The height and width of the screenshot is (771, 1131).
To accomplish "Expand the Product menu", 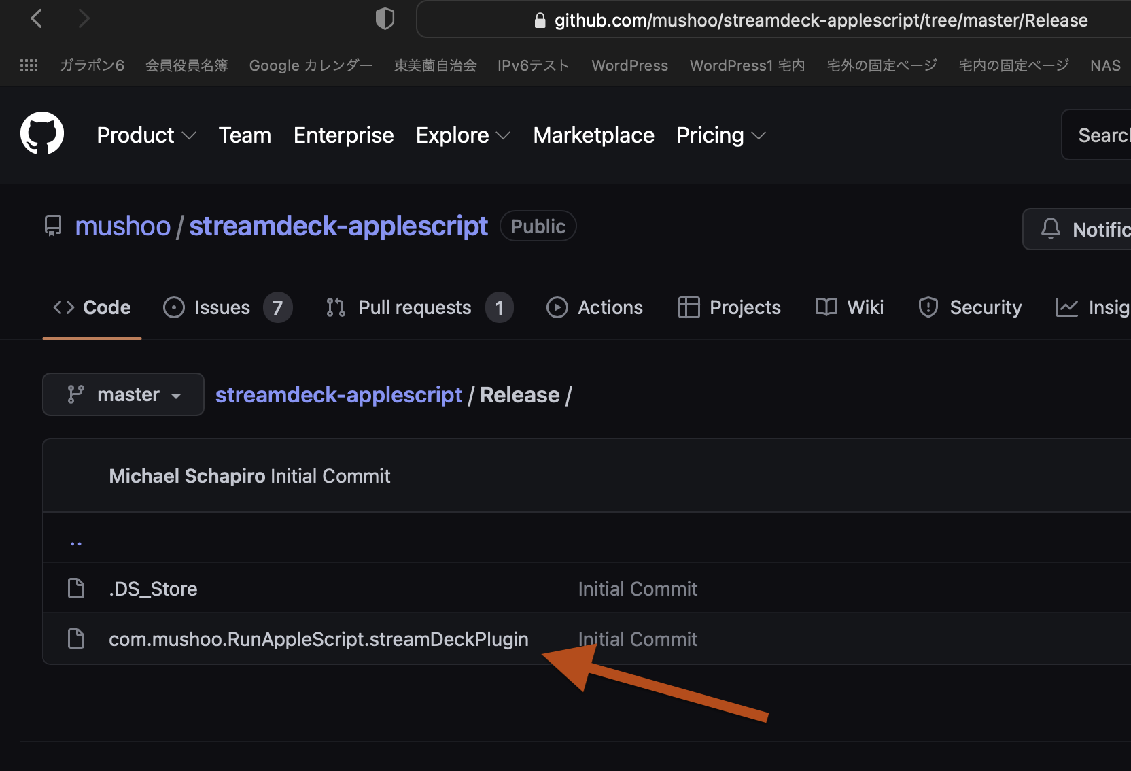I will click(146, 135).
